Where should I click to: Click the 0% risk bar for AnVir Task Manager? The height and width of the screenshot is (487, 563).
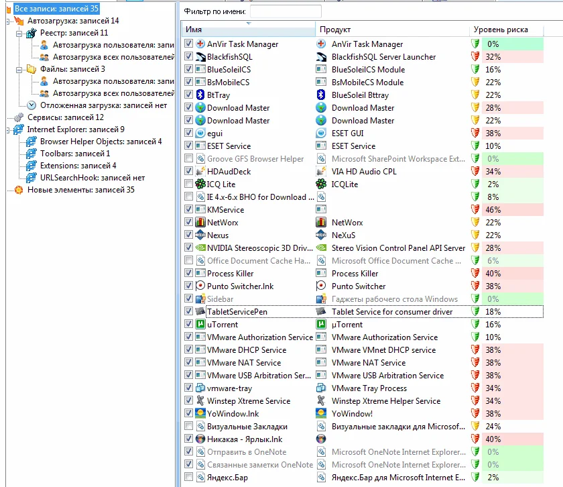(x=513, y=44)
